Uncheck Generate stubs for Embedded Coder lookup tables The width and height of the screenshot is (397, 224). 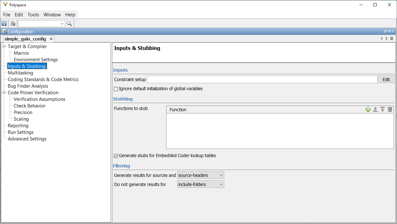tap(116, 156)
